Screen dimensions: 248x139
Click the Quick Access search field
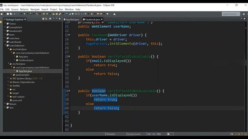(x=231, y=14)
